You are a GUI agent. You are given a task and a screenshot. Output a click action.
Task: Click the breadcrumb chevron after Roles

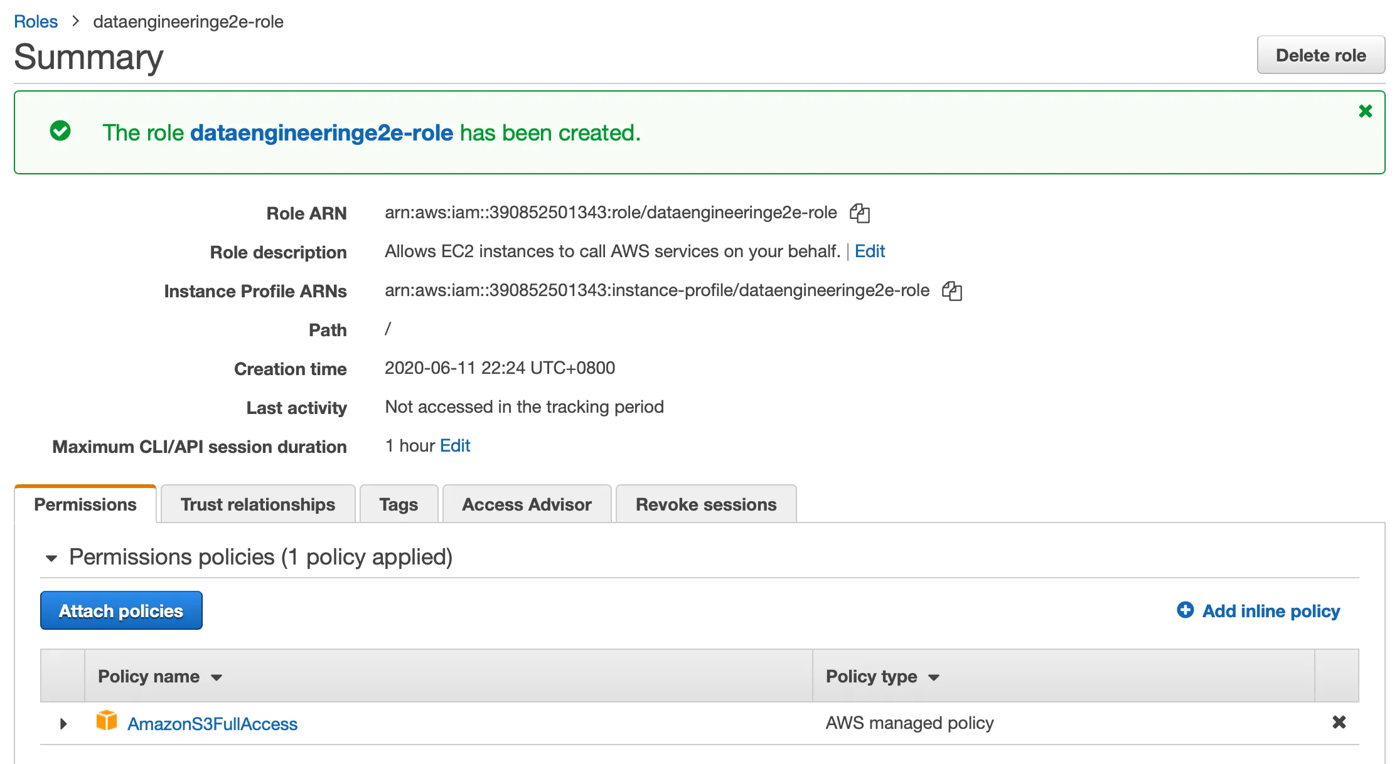[x=76, y=21]
